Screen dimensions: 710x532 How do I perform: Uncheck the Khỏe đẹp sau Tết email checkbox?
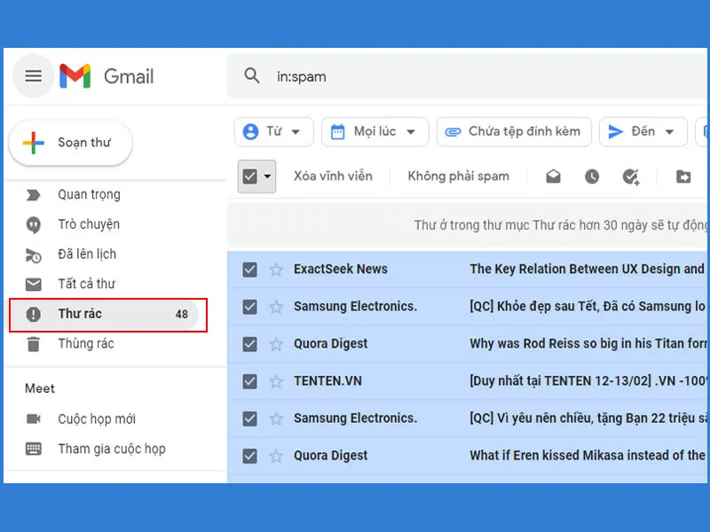point(250,307)
